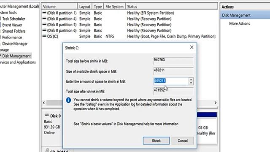Sort by the File System column header
Image resolution: width=270 pixels, height=152 pixels.
pos(114,7)
